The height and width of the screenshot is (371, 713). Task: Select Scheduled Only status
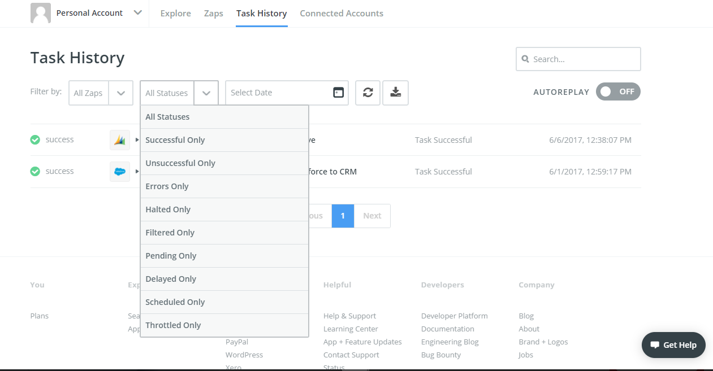(x=224, y=302)
